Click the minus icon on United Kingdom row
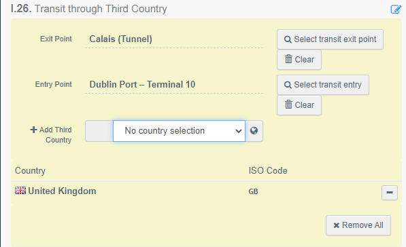This screenshot has height=247, width=406. [x=390, y=193]
